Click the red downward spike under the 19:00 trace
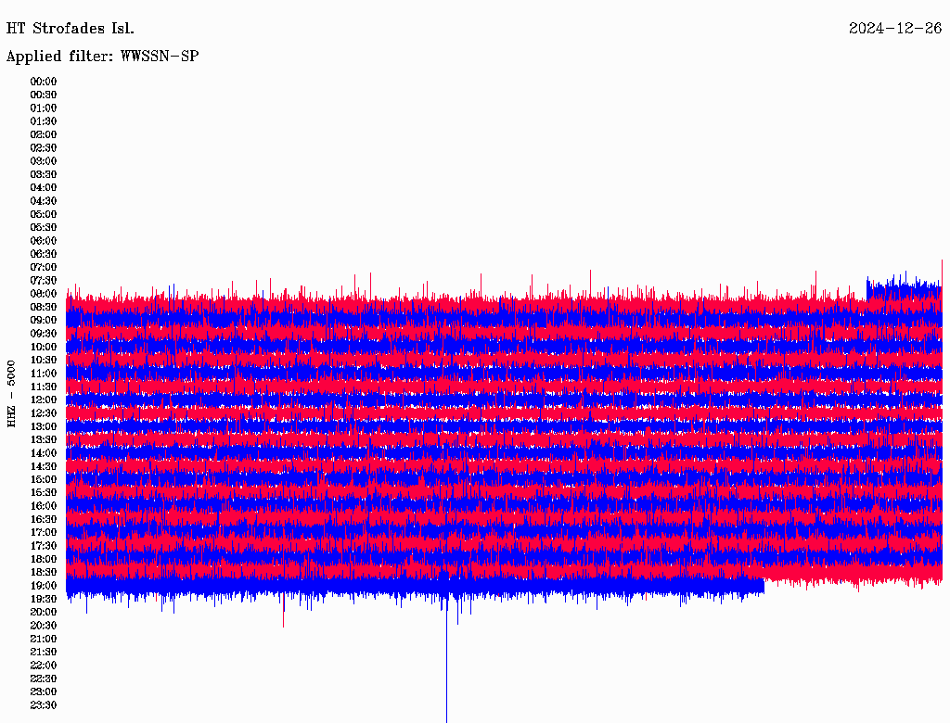The image size is (950, 723). pos(284,612)
